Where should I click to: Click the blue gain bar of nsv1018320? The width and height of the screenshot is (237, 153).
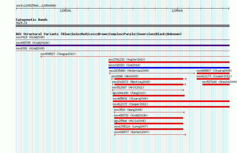tap(169, 68)
